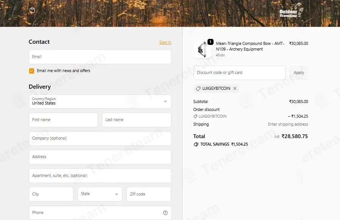Focus the ZIP code field
The image size is (340, 220).
(x=149, y=194)
